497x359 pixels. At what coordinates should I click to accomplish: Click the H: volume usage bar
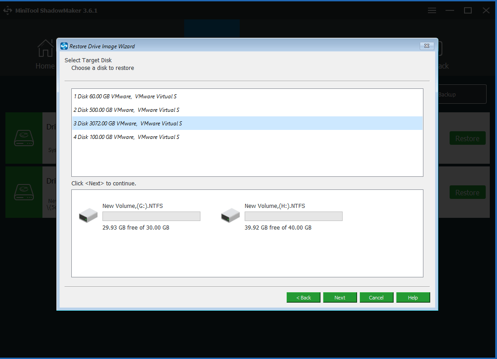(293, 216)
